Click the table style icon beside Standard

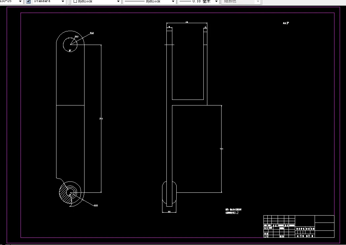[x=28, y=2]
